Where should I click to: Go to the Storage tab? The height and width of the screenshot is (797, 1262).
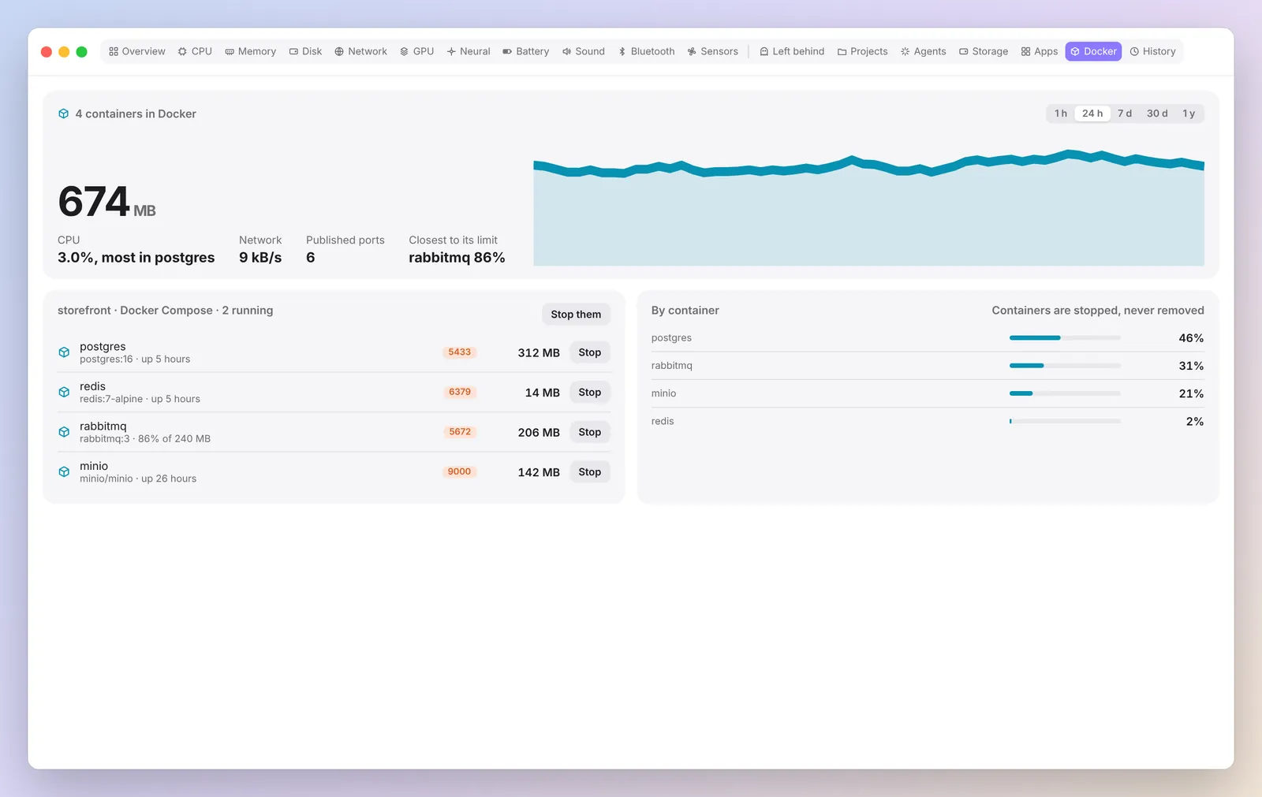point(984,51)
